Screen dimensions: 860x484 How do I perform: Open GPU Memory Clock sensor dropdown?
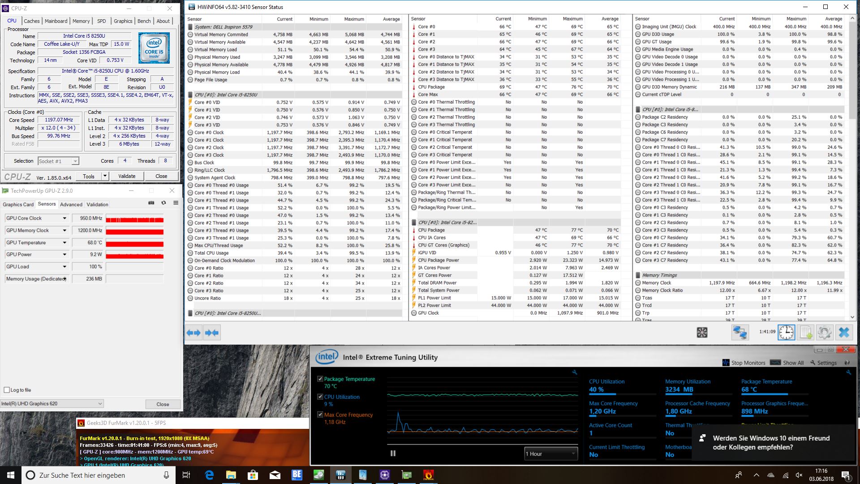click(x=64, y=230)
